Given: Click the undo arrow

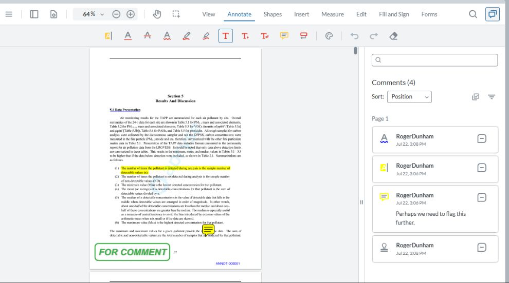Looking at the screenshot, I should click(x=354, y=36).
